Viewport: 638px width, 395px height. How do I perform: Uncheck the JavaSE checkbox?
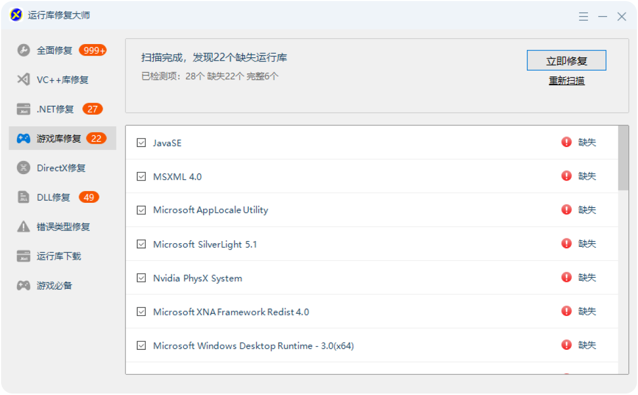point(141,142)
